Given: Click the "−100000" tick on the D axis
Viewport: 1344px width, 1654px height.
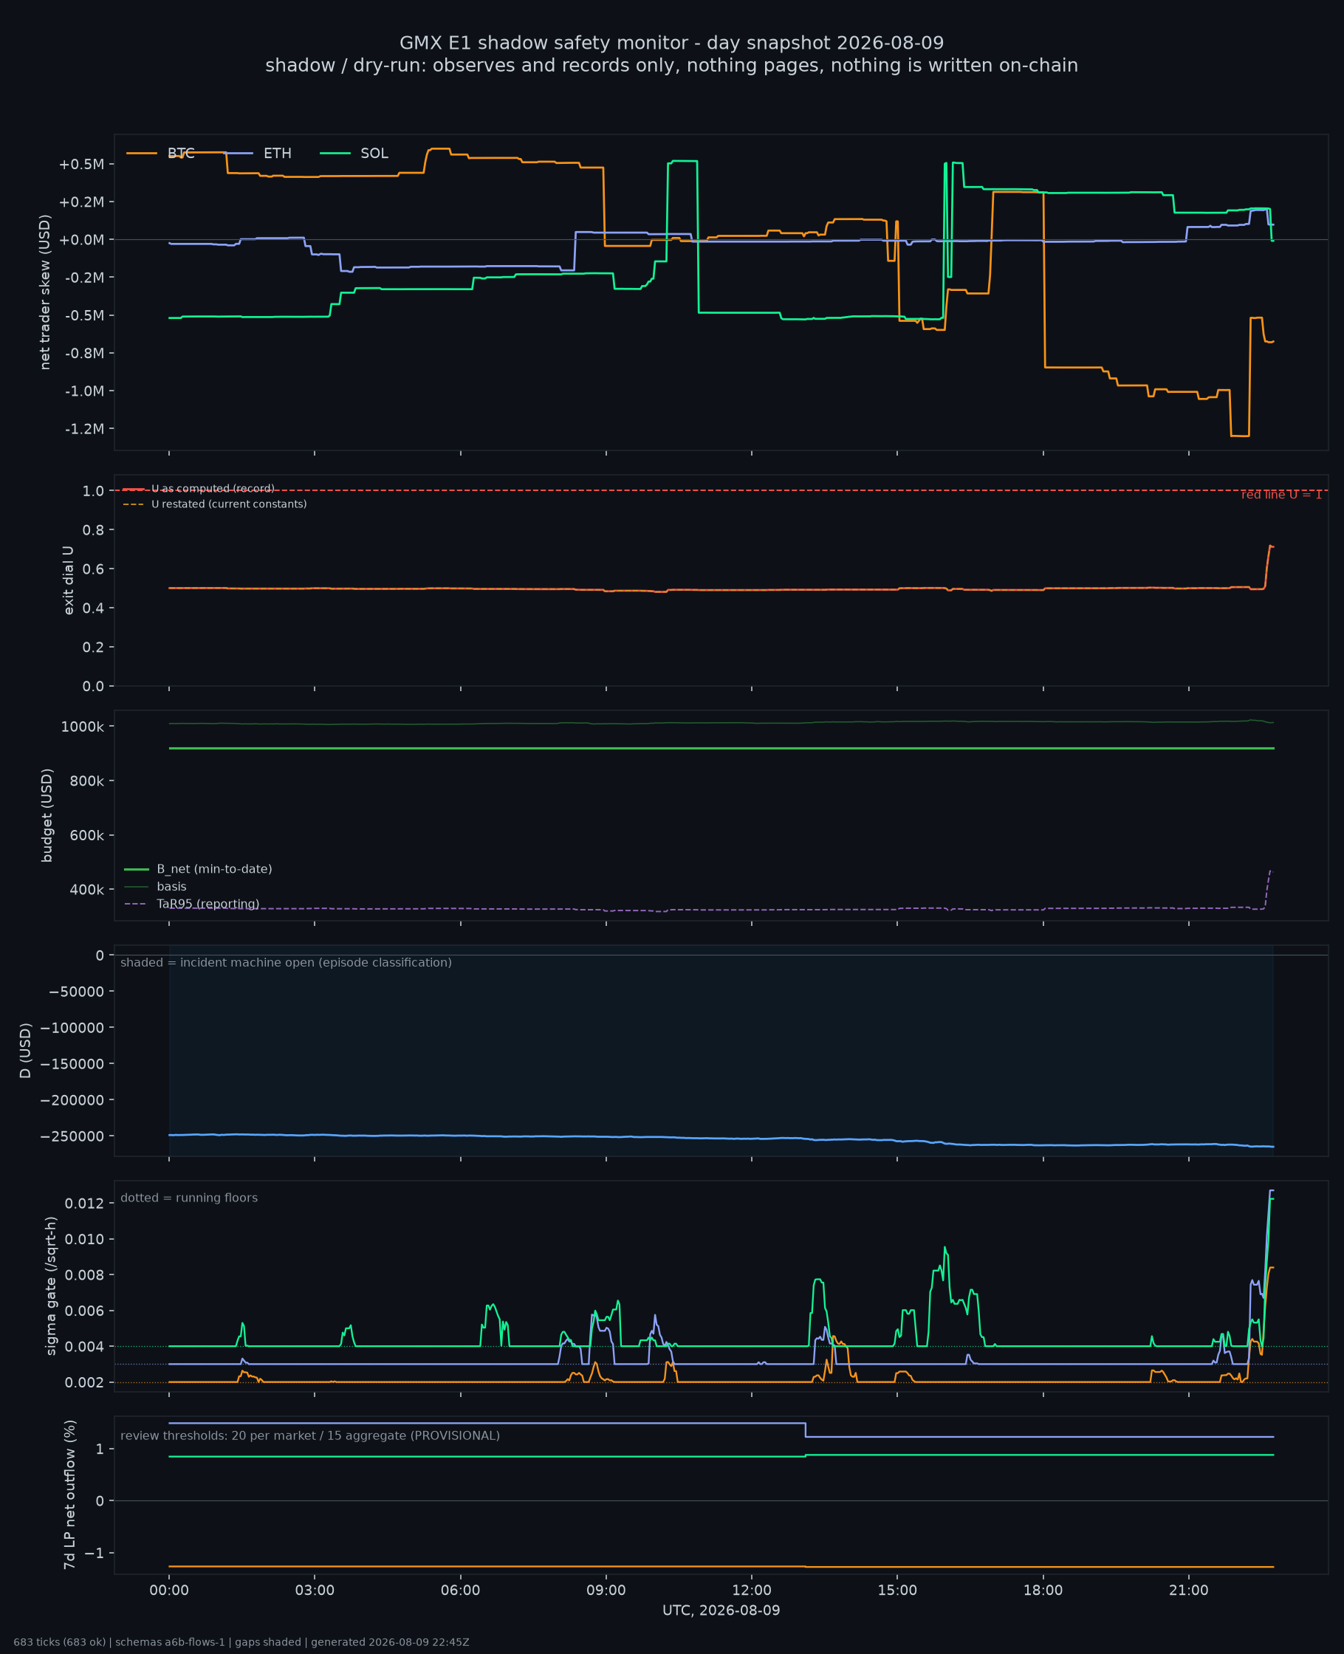Looking at the screenshot, I should (x=72, y=1028).
